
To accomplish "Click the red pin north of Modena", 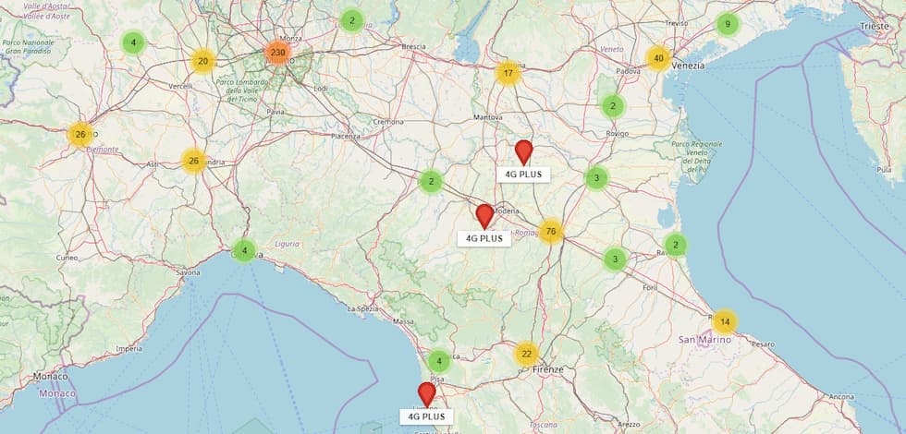I will coord(523,152).
